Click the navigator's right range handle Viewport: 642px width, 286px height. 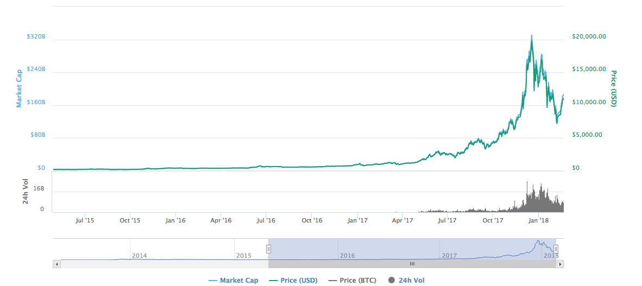(x=556, y=249)
